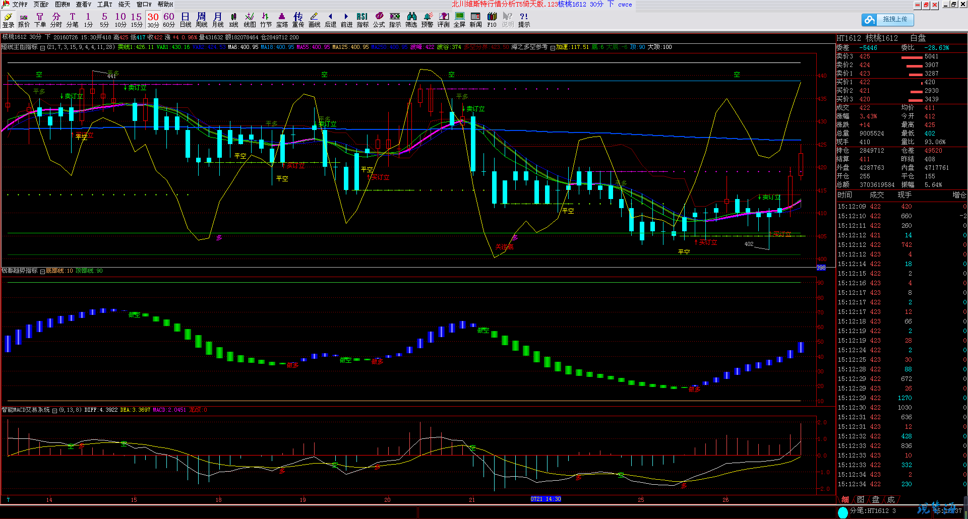Switch to the 图 chart tab
The width and height of the screenshot is (968, 519).
861,499
